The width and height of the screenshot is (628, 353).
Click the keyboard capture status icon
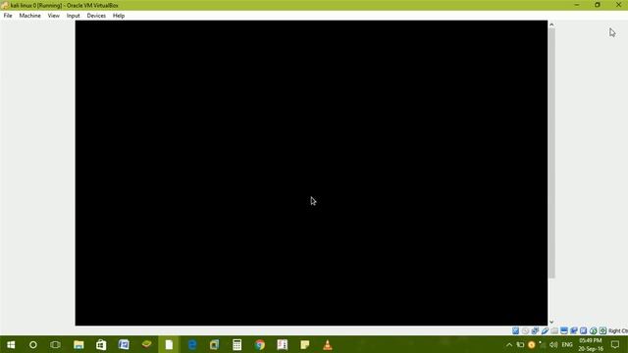602,331
